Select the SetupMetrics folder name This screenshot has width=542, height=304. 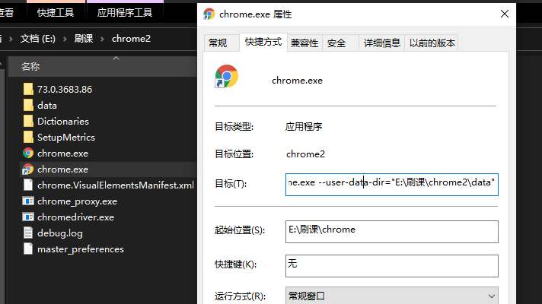(66, 138)
